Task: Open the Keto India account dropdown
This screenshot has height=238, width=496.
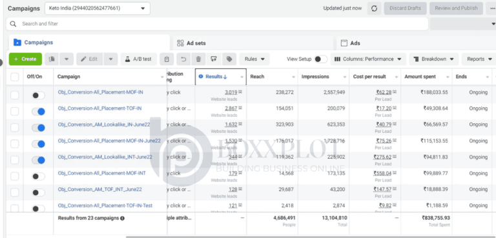Action: click(x=98, y=8)
